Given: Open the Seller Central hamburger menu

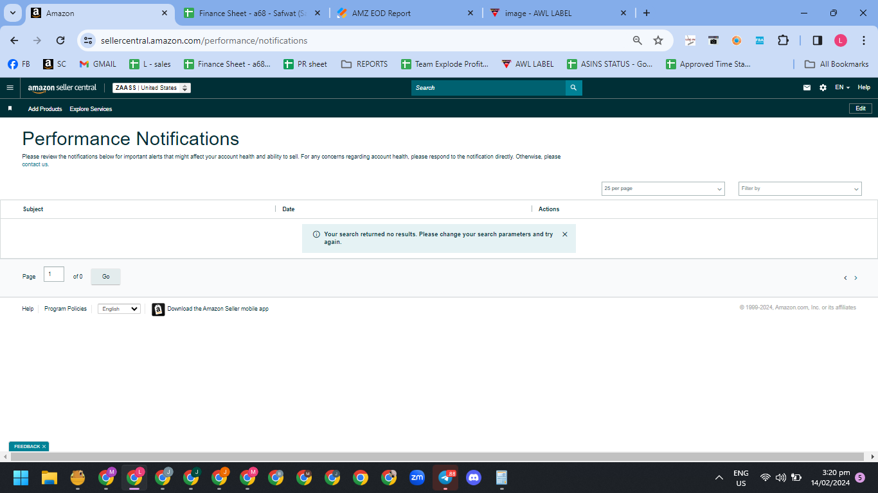Looking at the screenshot, I should point(10,88).
